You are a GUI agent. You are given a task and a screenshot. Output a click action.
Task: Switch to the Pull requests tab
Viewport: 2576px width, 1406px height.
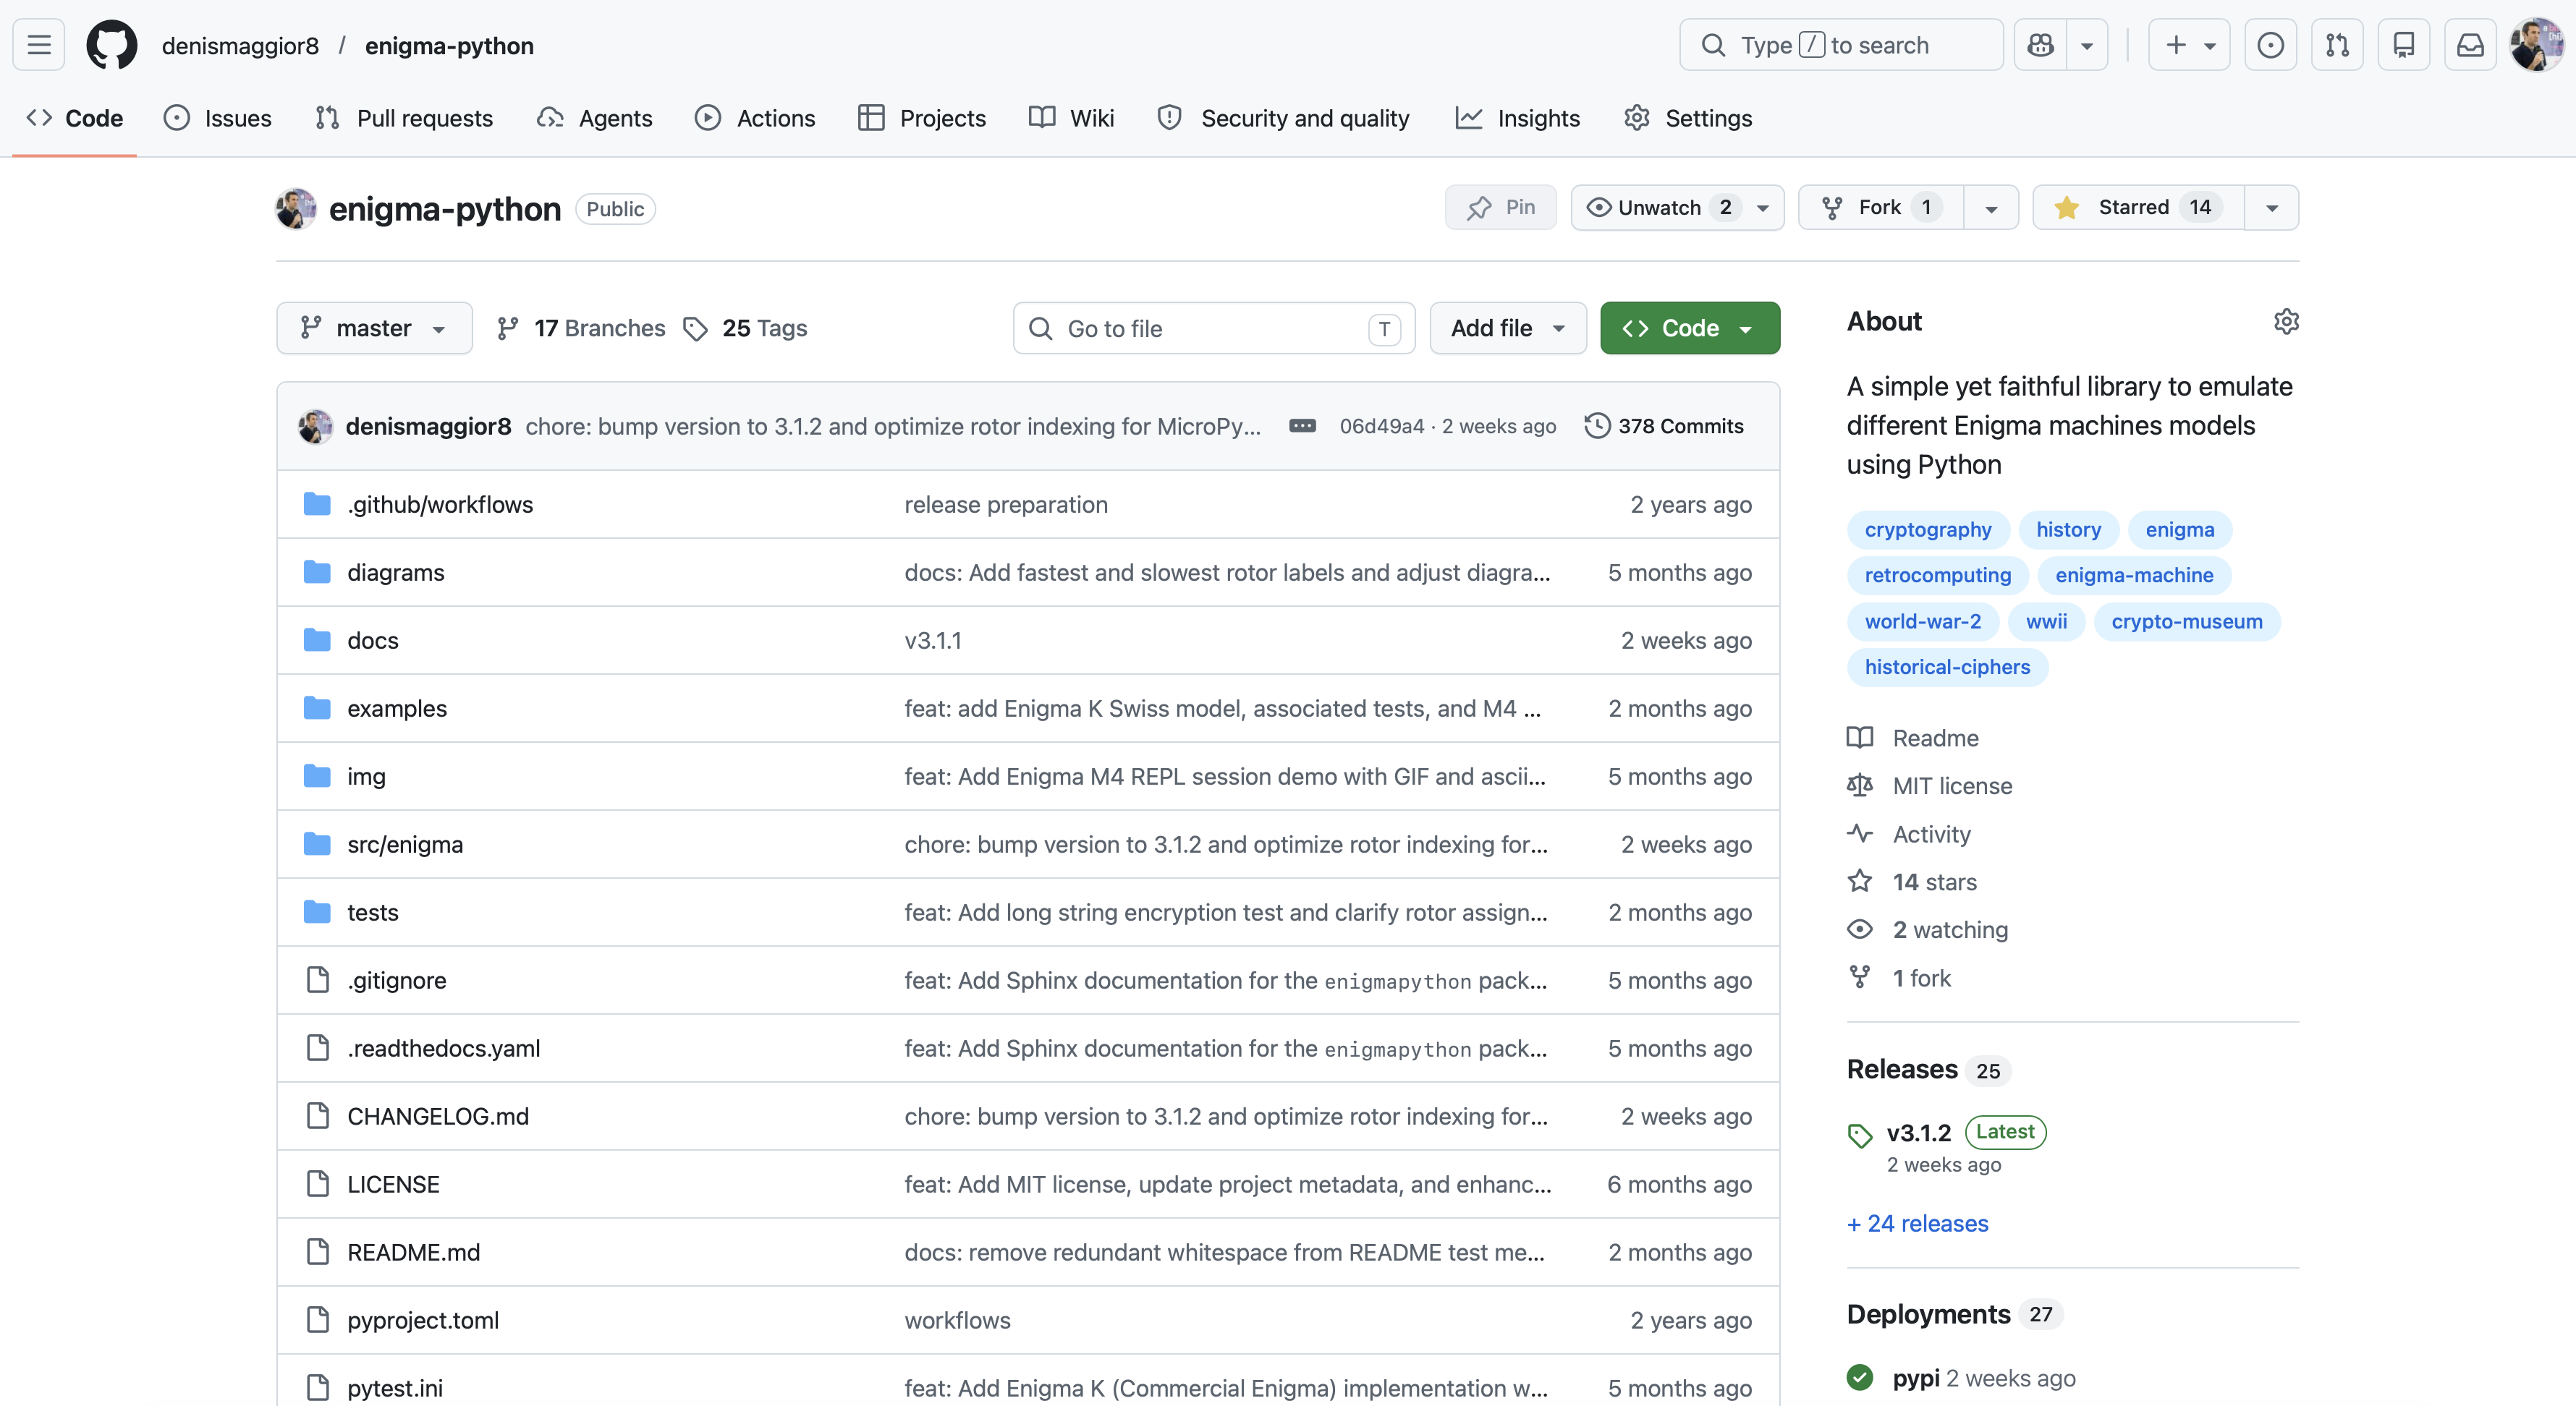click(404, 118)
